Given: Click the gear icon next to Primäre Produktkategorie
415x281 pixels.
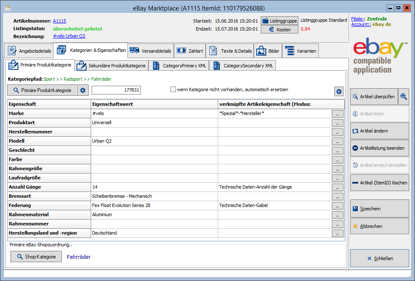Looking at the screenshot, I should pyautogui.click(x=83, y=90).
